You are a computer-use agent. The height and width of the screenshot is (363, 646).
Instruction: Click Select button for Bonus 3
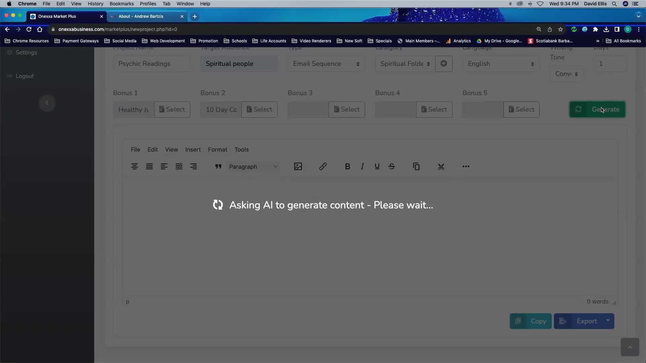pos(347,110)
